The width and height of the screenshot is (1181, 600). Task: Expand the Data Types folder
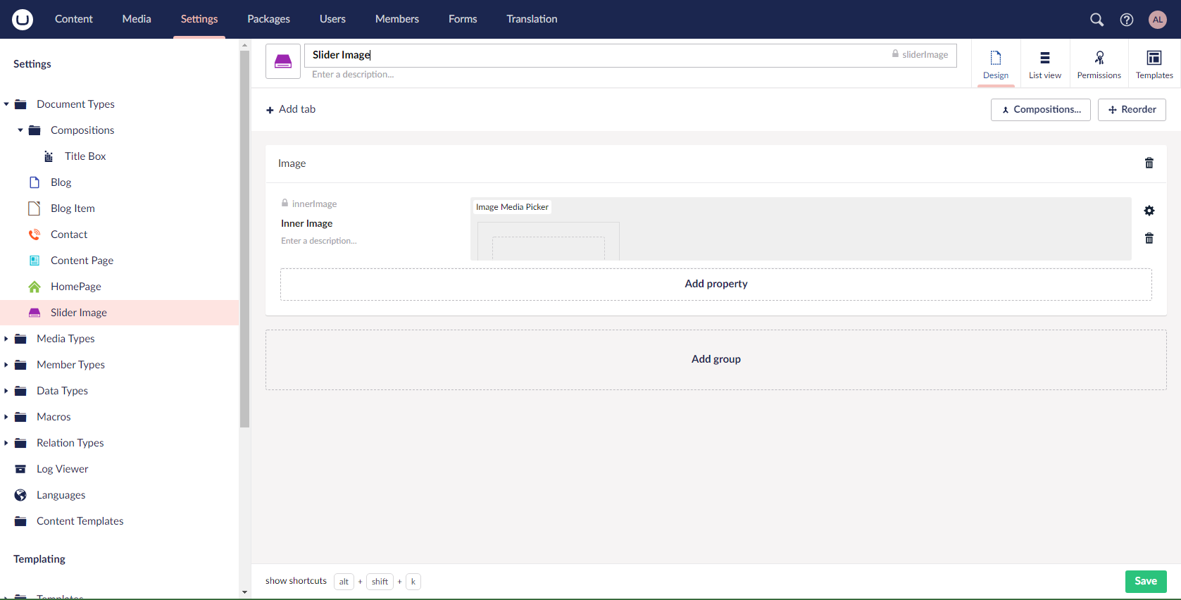[6, 391]
